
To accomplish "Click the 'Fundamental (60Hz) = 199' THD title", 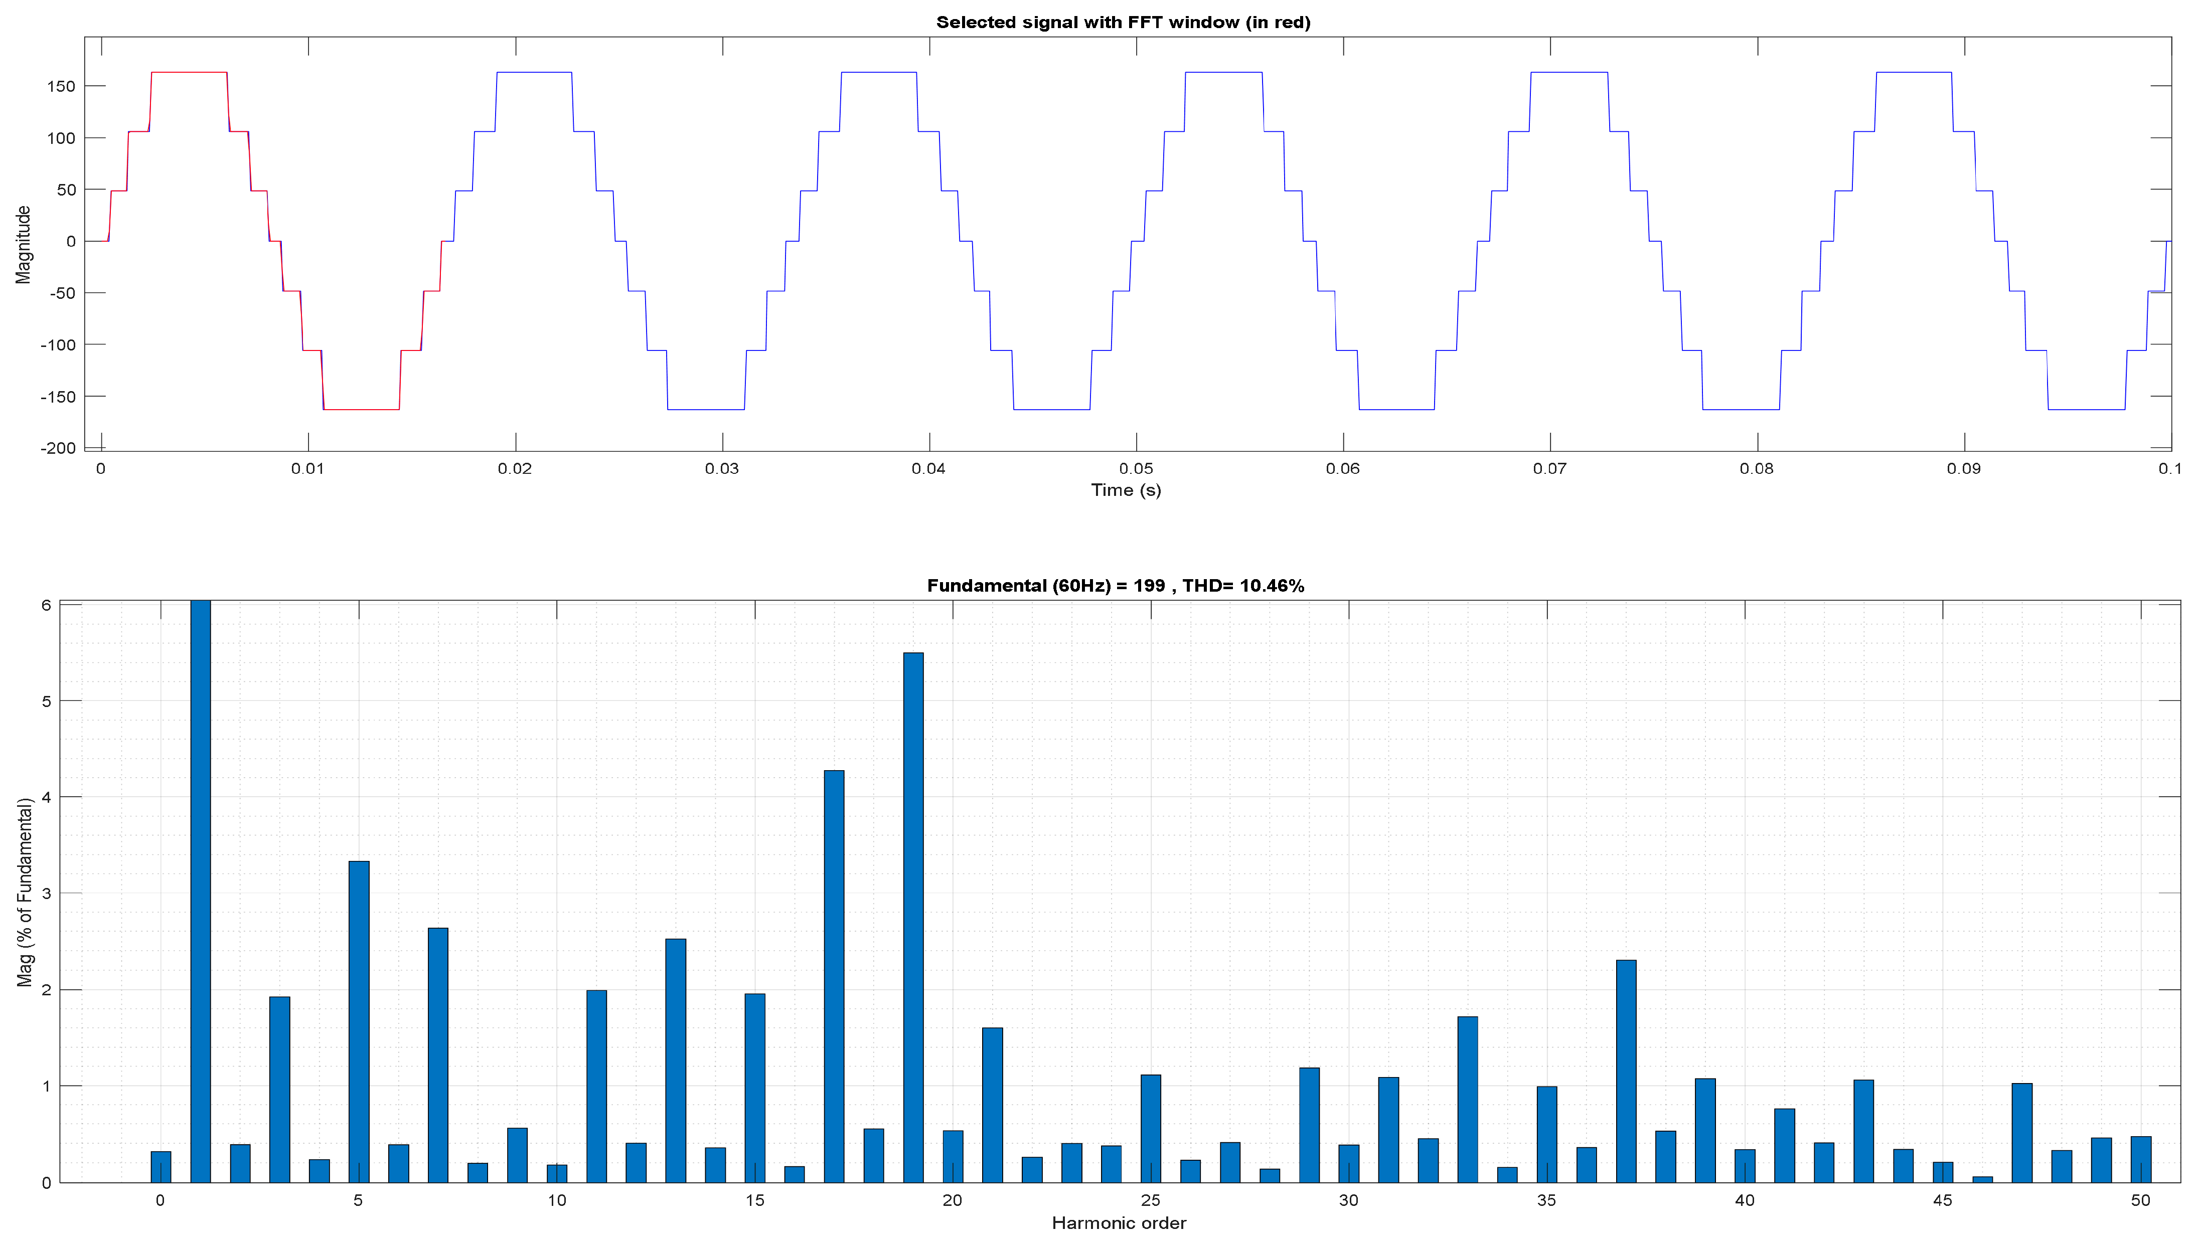I will click(x=1115, y=586).
